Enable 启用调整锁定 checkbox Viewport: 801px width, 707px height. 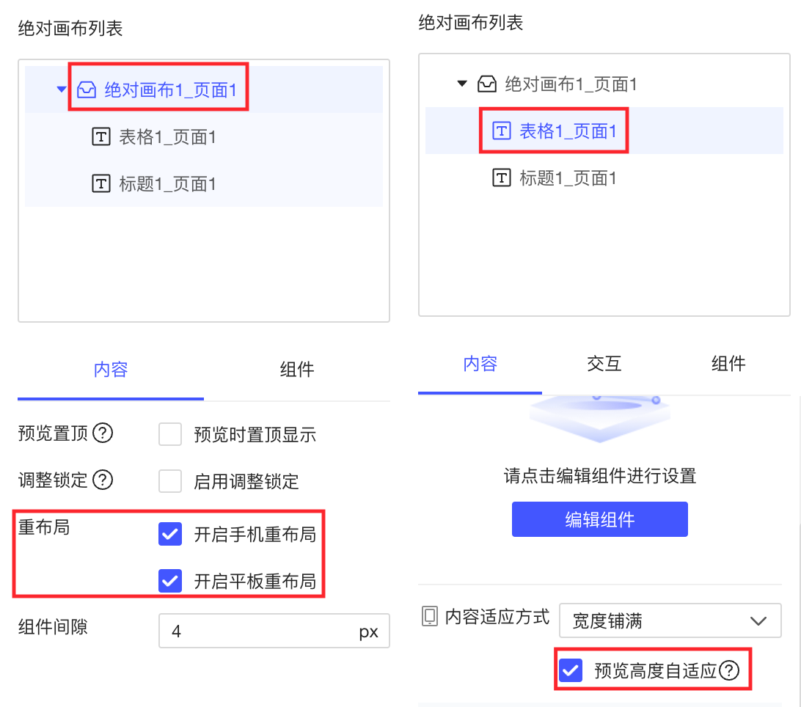170,481
